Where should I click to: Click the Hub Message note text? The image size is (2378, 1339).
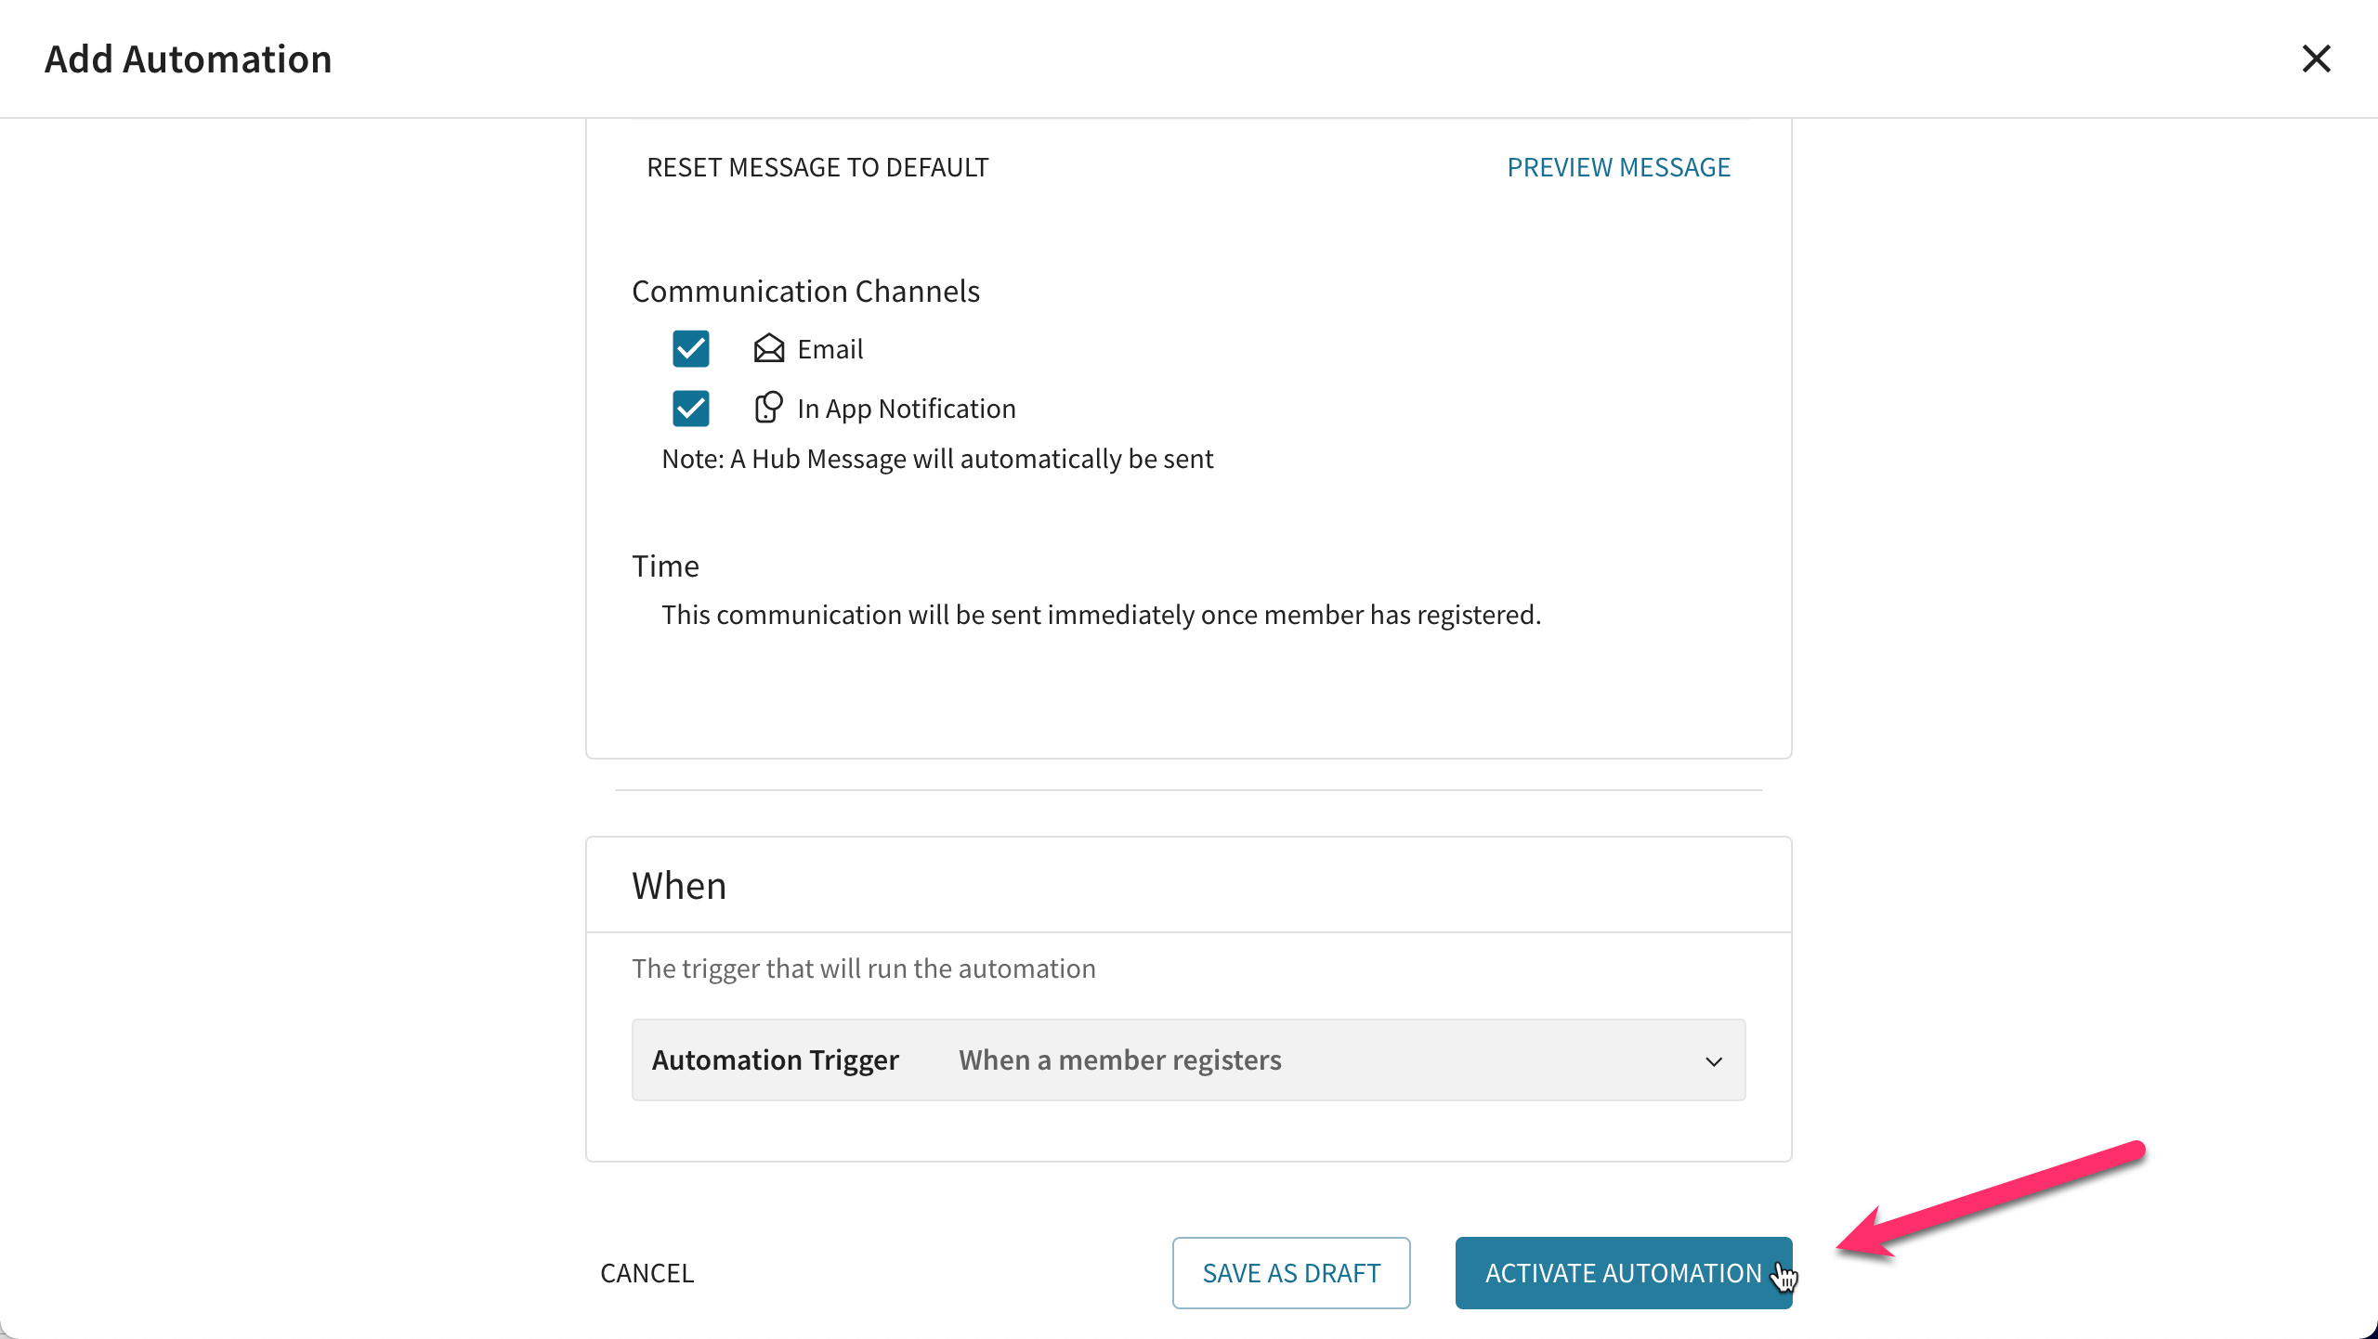937,459
